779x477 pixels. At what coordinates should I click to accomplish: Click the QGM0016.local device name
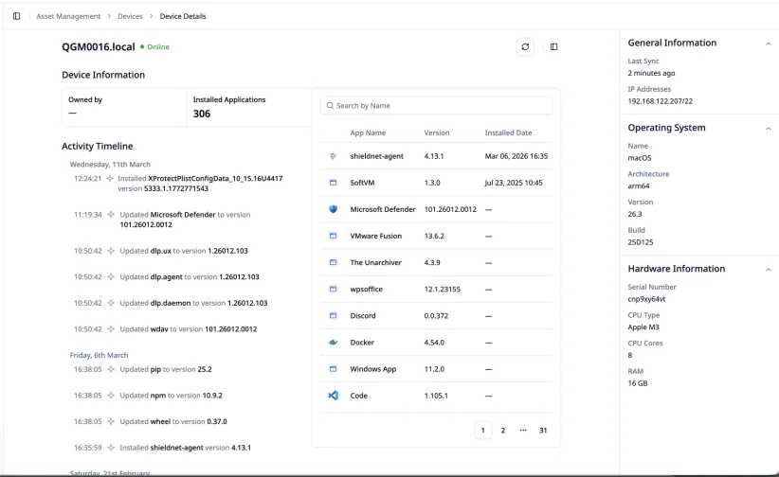[99, 46]
